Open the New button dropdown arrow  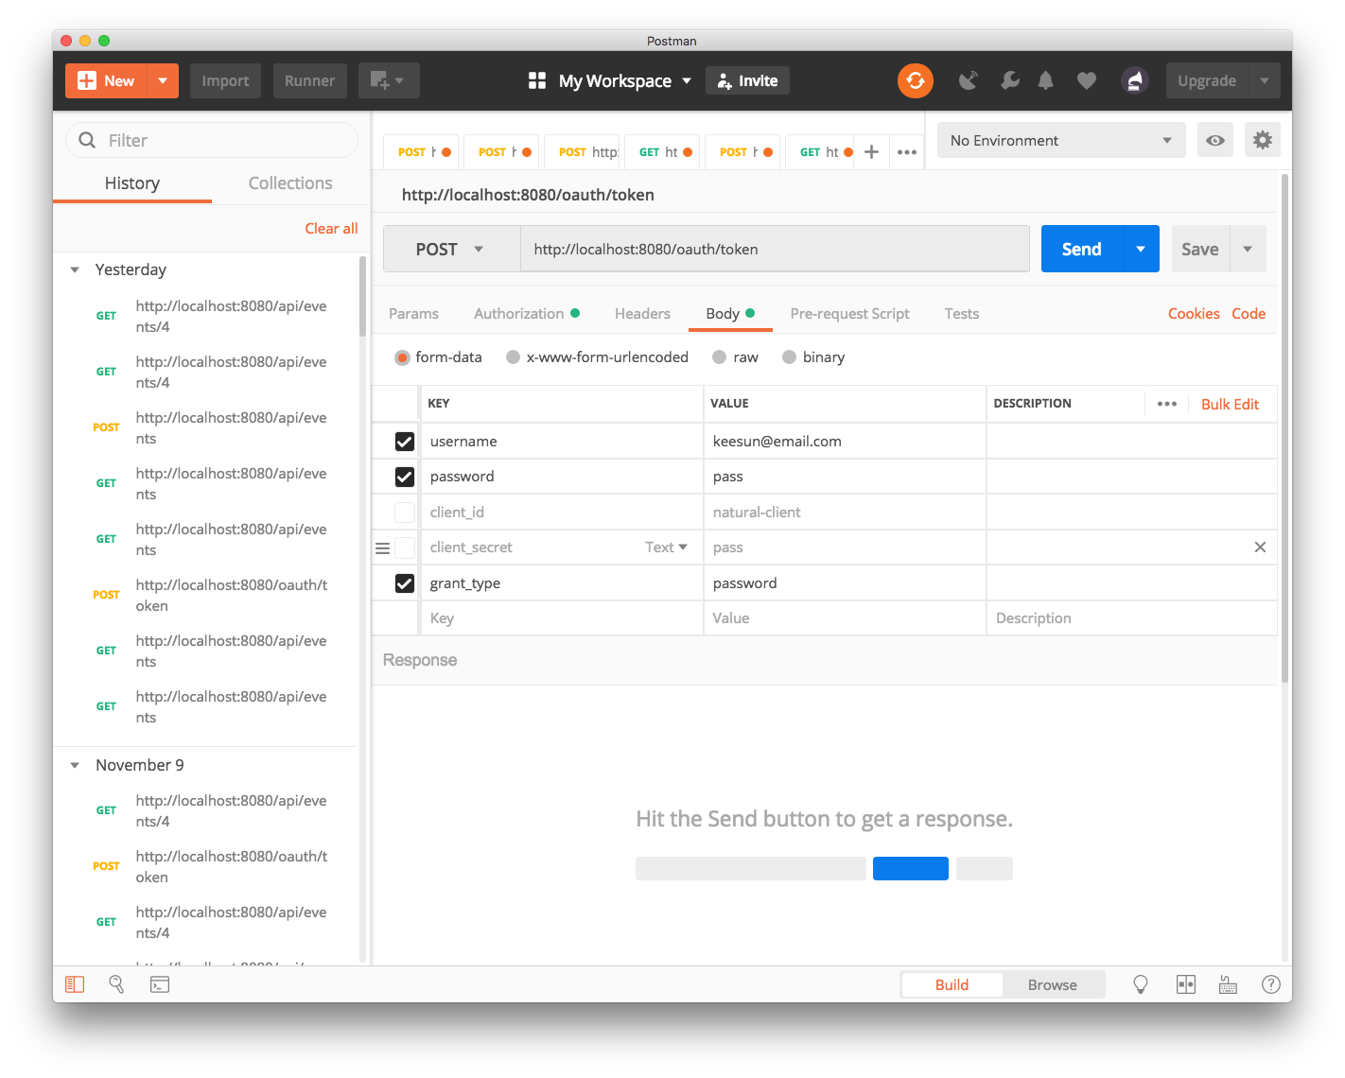[x=163, y=81]
